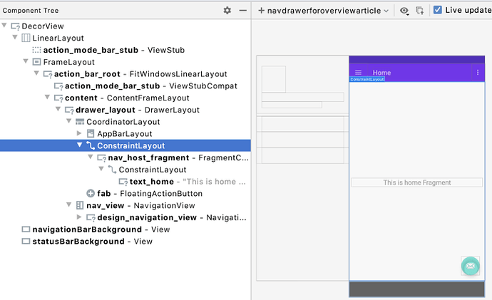Click the fab FloatingActionButton node icon
This screenshot has width=492, height=300.
click(91, 193)
